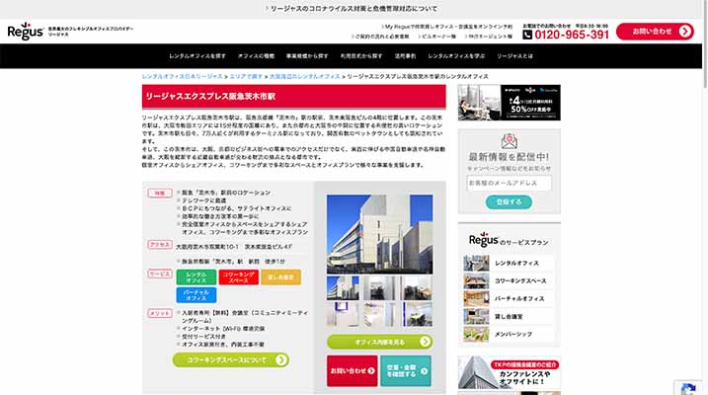Click the large building exterior photo

380,234
